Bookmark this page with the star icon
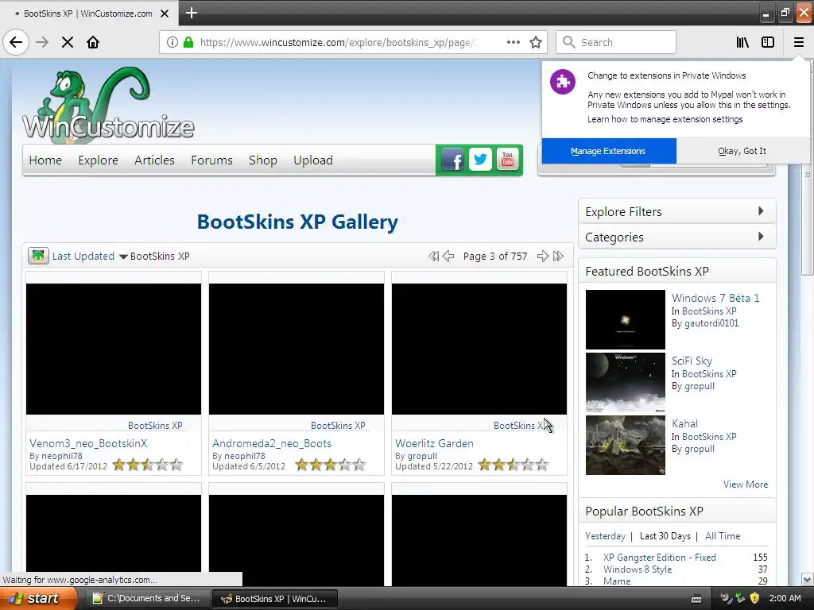The image size is (814, 610). click(536, 42)
